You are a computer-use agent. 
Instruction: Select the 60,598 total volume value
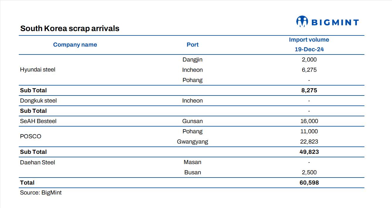click(x=309, y=183)
